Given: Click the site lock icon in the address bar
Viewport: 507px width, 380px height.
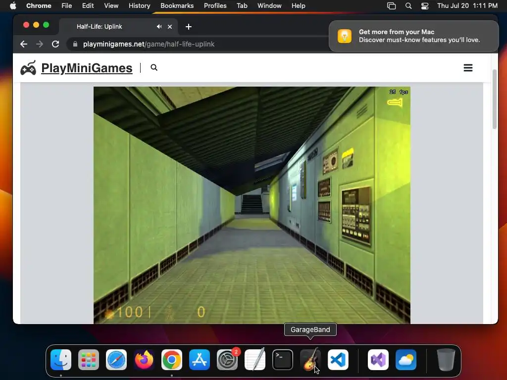Looking at the screenshot, I should coord(75,44).
